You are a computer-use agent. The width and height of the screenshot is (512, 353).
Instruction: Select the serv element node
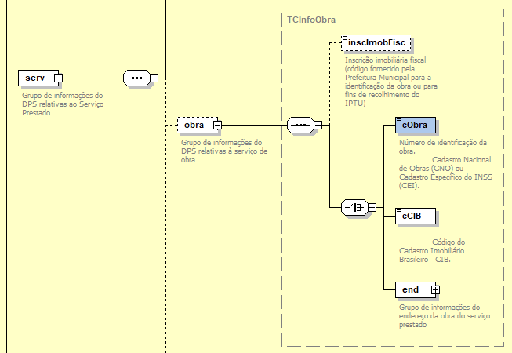[35, 78]
